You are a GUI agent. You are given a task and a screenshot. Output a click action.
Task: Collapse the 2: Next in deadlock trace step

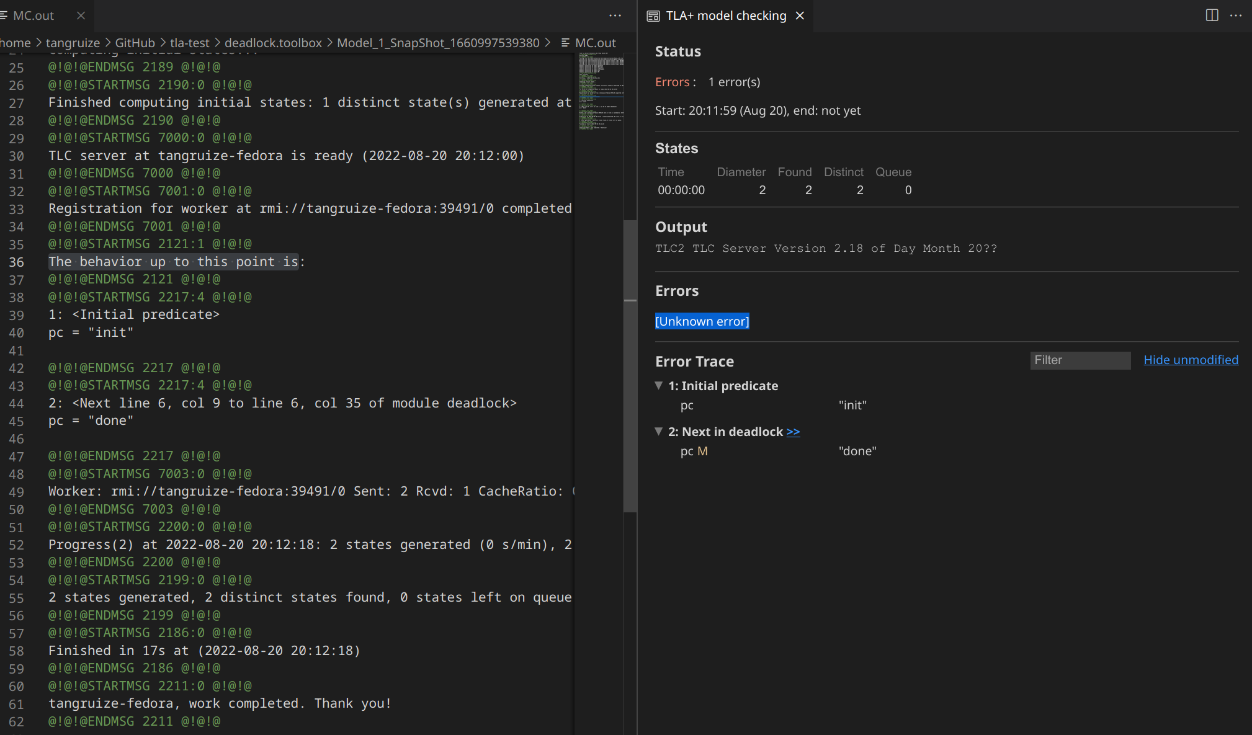pyautogui.click(x=659, y=431)
